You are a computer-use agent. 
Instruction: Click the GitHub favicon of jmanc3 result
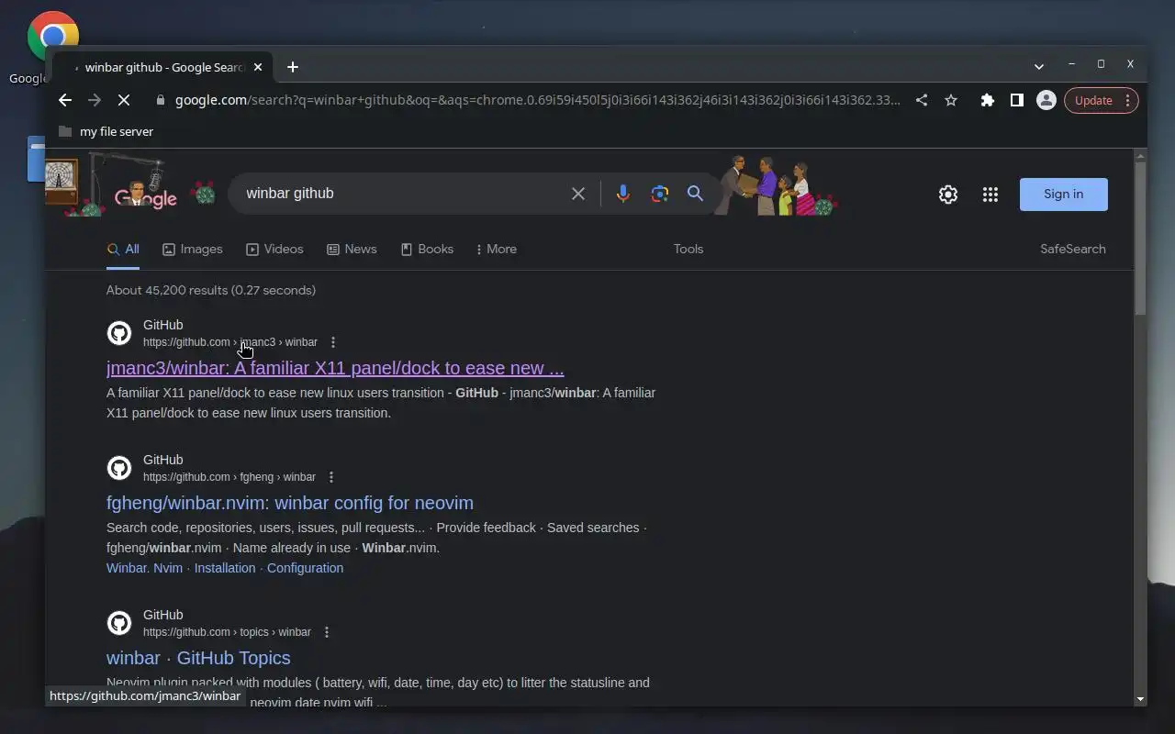click(x=119, y=333)
